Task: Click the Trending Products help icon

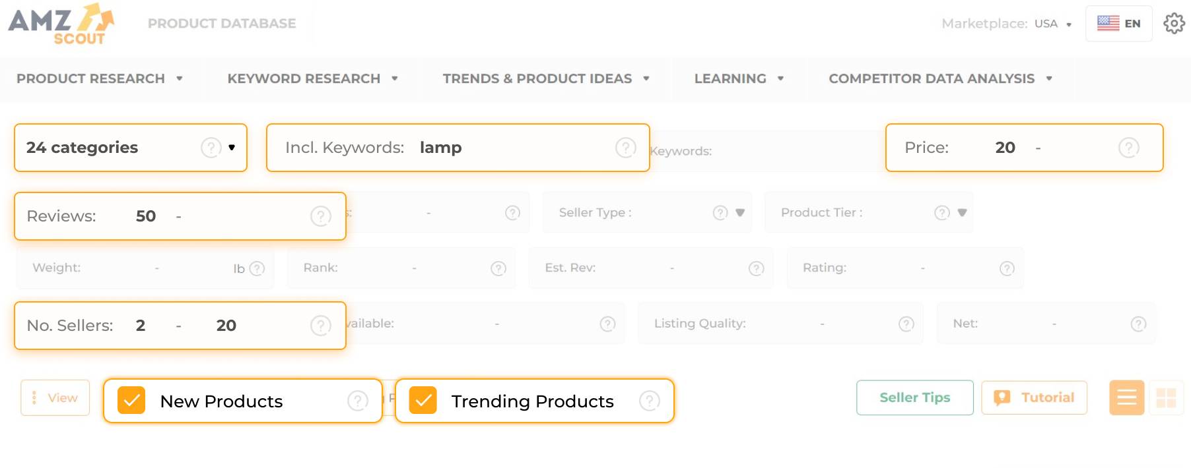Action: [649, 401]
